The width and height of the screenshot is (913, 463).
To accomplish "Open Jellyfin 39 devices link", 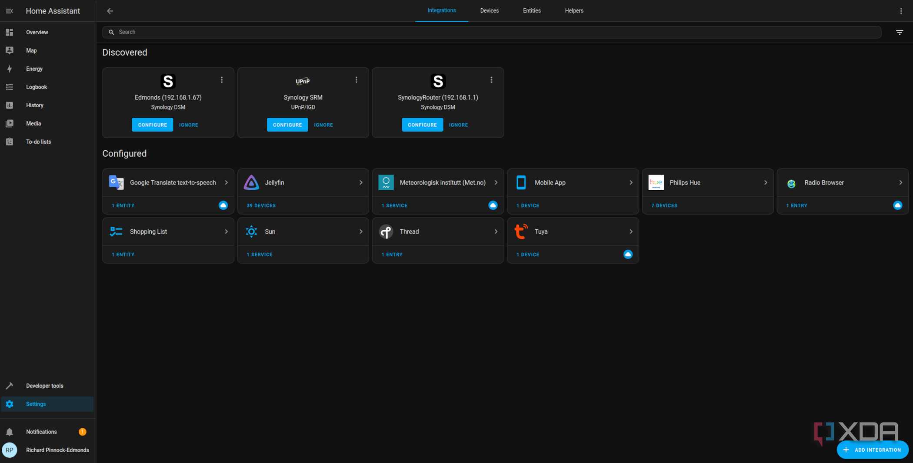I will [x=261, y=205].
